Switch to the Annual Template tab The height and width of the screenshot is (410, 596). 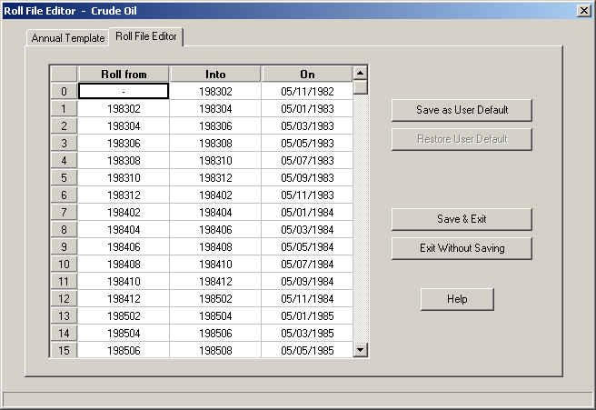[67, 38]
